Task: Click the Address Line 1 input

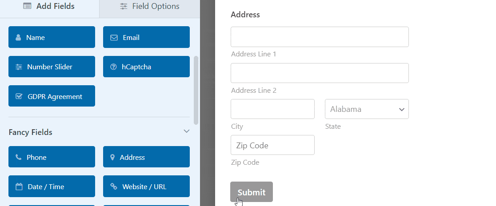Action: tap(320, 37)
